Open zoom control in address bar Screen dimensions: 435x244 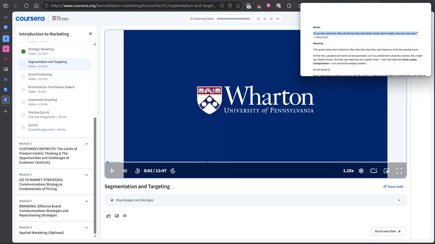[221, 6]
